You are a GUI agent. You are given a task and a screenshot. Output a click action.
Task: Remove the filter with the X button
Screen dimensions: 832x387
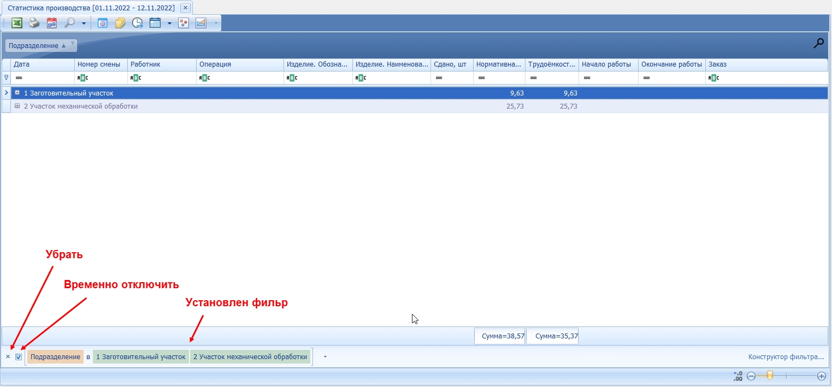click(8, 357)
